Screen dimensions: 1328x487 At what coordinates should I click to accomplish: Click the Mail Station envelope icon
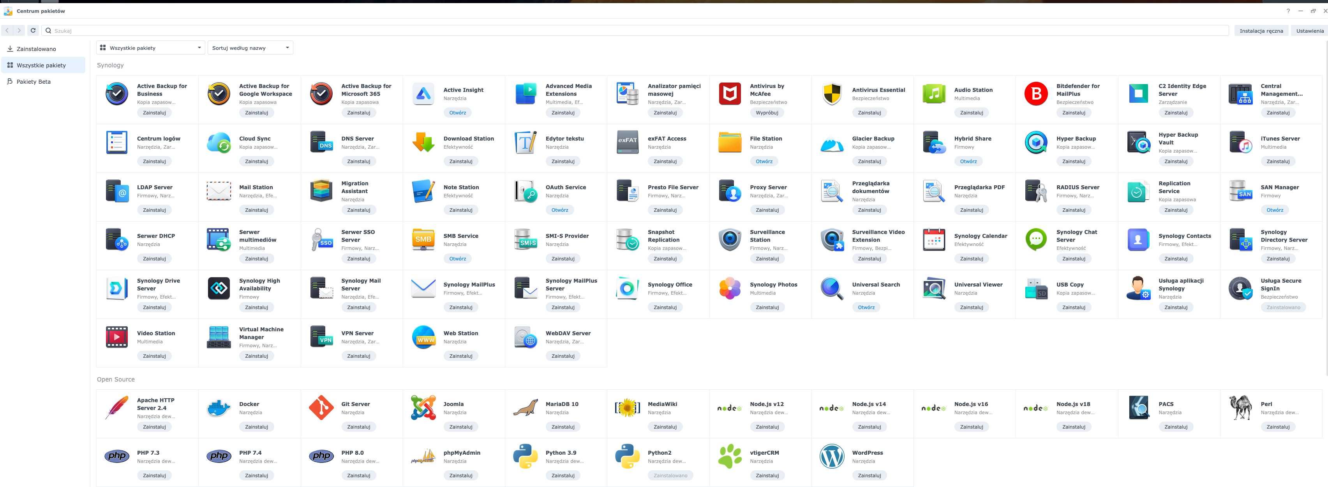pos(219,191)
